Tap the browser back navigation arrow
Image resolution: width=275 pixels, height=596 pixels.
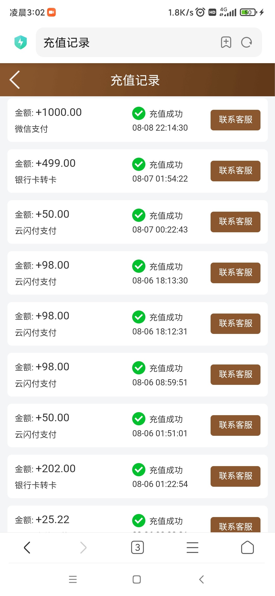pyautogui.click(x=27, y=547)
